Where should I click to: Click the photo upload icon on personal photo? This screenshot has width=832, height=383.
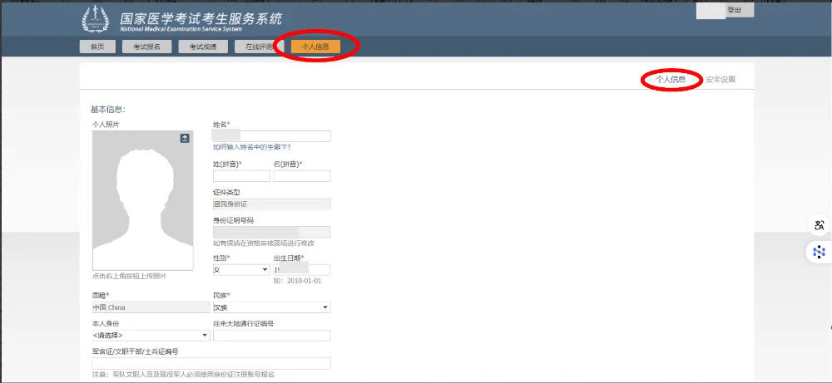185,138
